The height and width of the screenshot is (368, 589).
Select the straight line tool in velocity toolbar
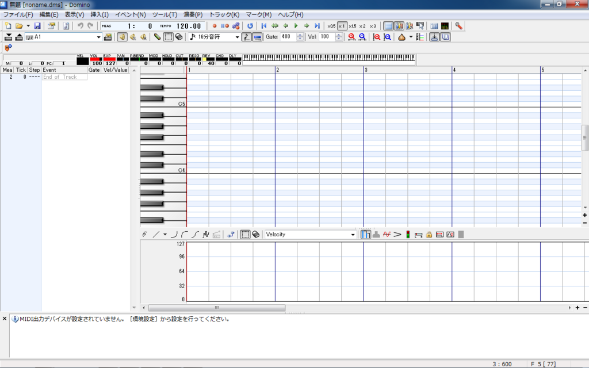(156, 235)
